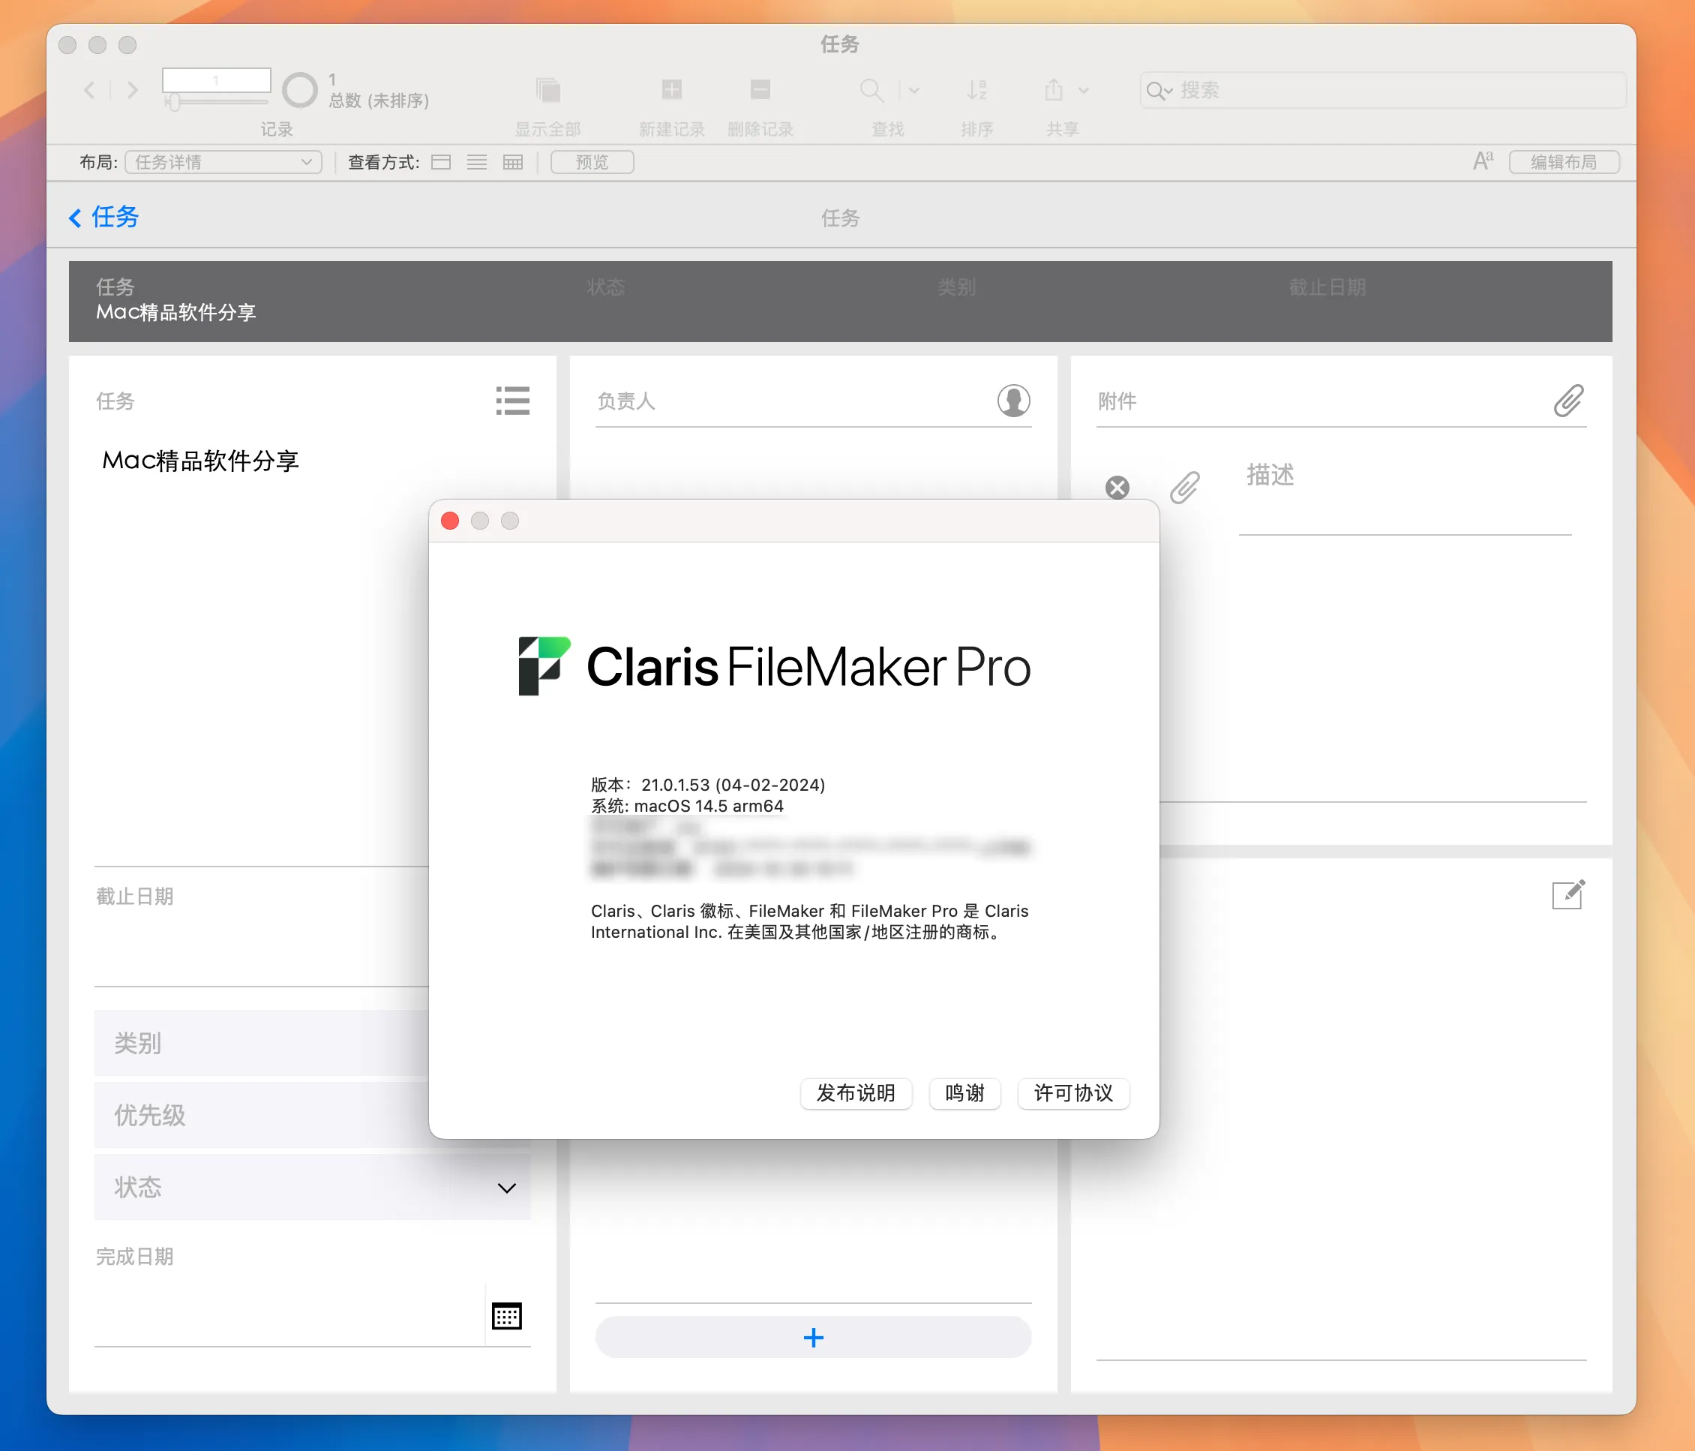
Task: Click the 编辑布局 button
Action: tap(1564, 162)
